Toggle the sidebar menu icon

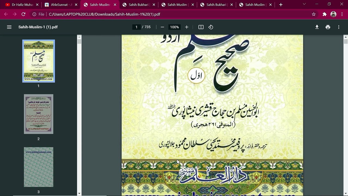[x=9, y=27]
